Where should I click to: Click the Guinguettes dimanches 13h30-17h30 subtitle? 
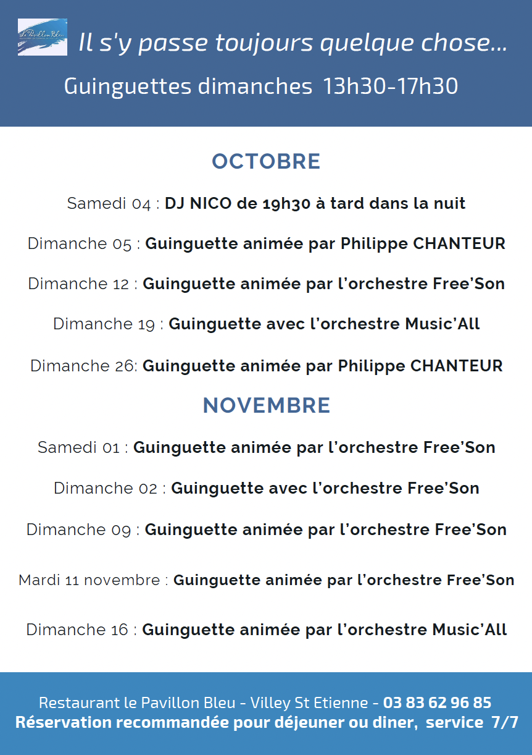pos(261,86)
